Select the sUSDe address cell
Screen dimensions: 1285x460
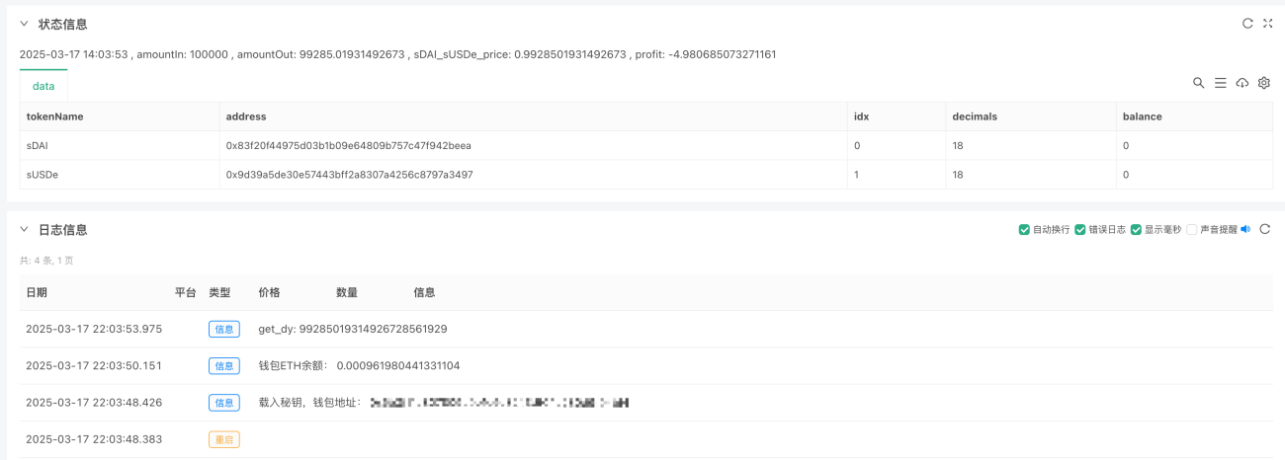[533, 175]
